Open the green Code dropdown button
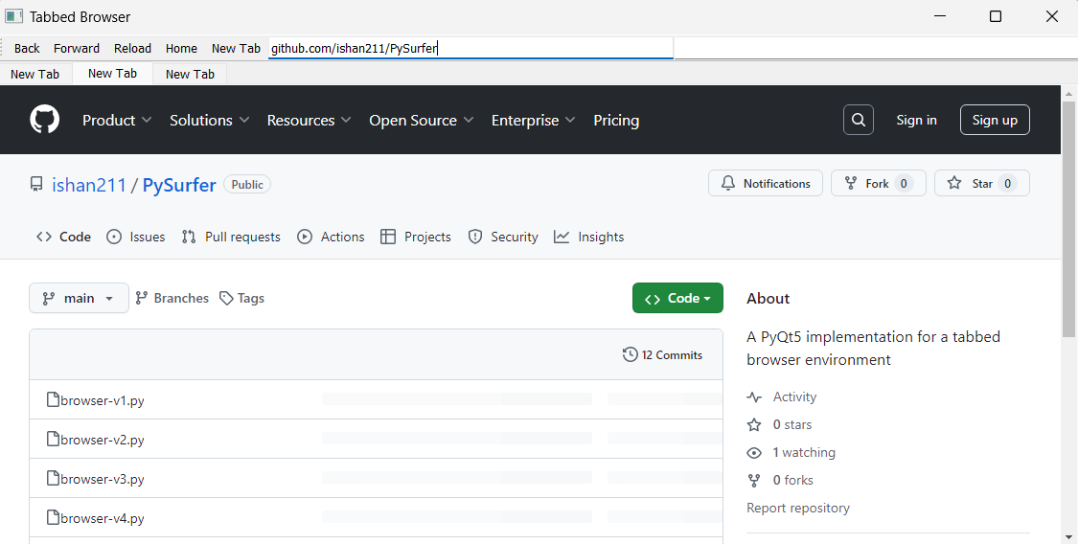 point(677,298)
